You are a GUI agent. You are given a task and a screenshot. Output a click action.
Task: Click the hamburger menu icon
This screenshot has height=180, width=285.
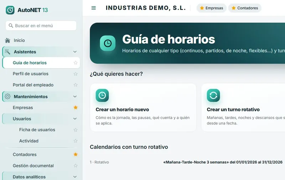[93, 8]
